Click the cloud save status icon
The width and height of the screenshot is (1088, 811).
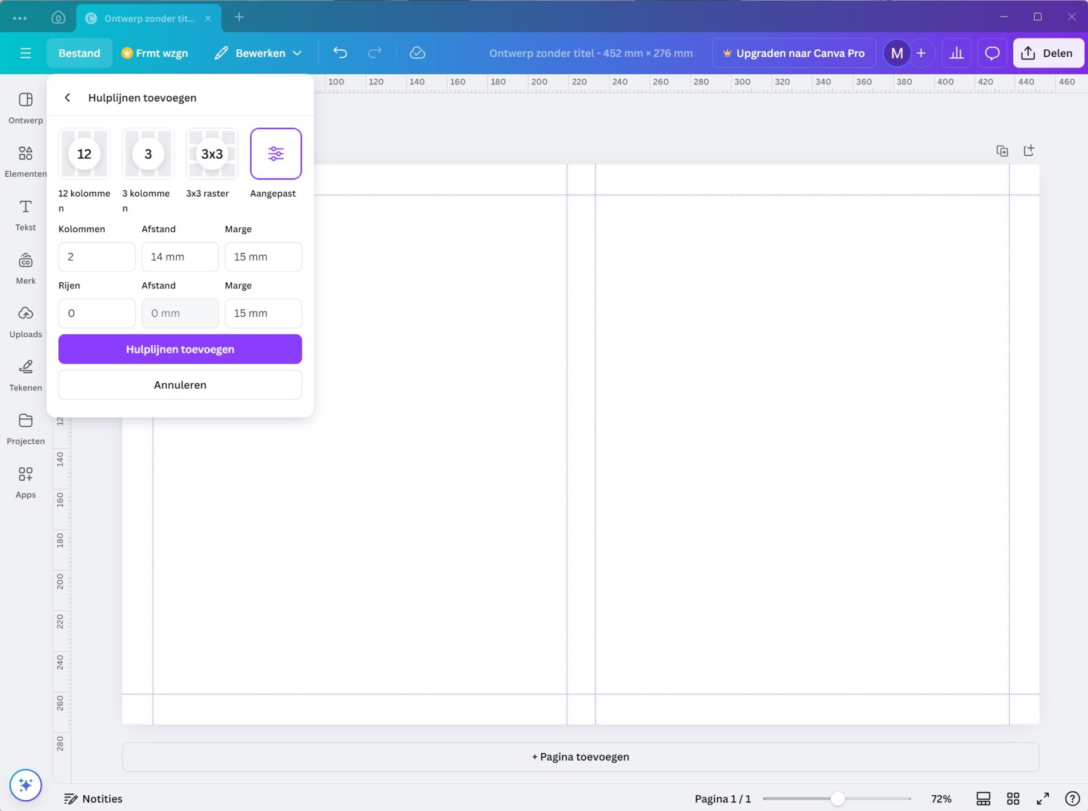[417, 53]
